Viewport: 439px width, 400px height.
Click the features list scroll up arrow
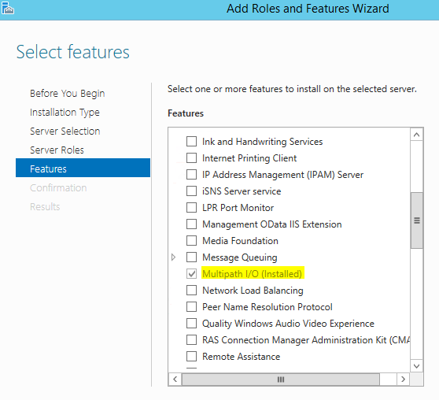click(x=416, y=135)
